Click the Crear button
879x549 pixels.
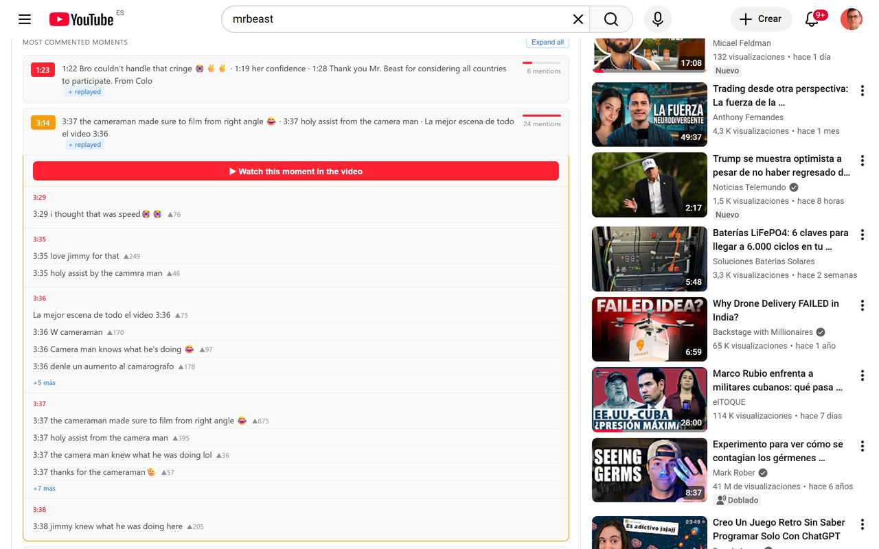pyautogui.click(x=762, y=19)
